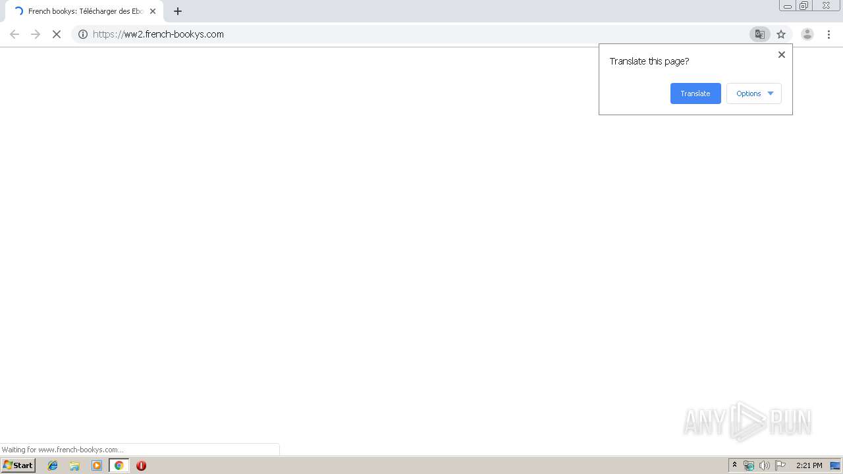
Task: Restore down the Chrome window
Action: point(804,6)
